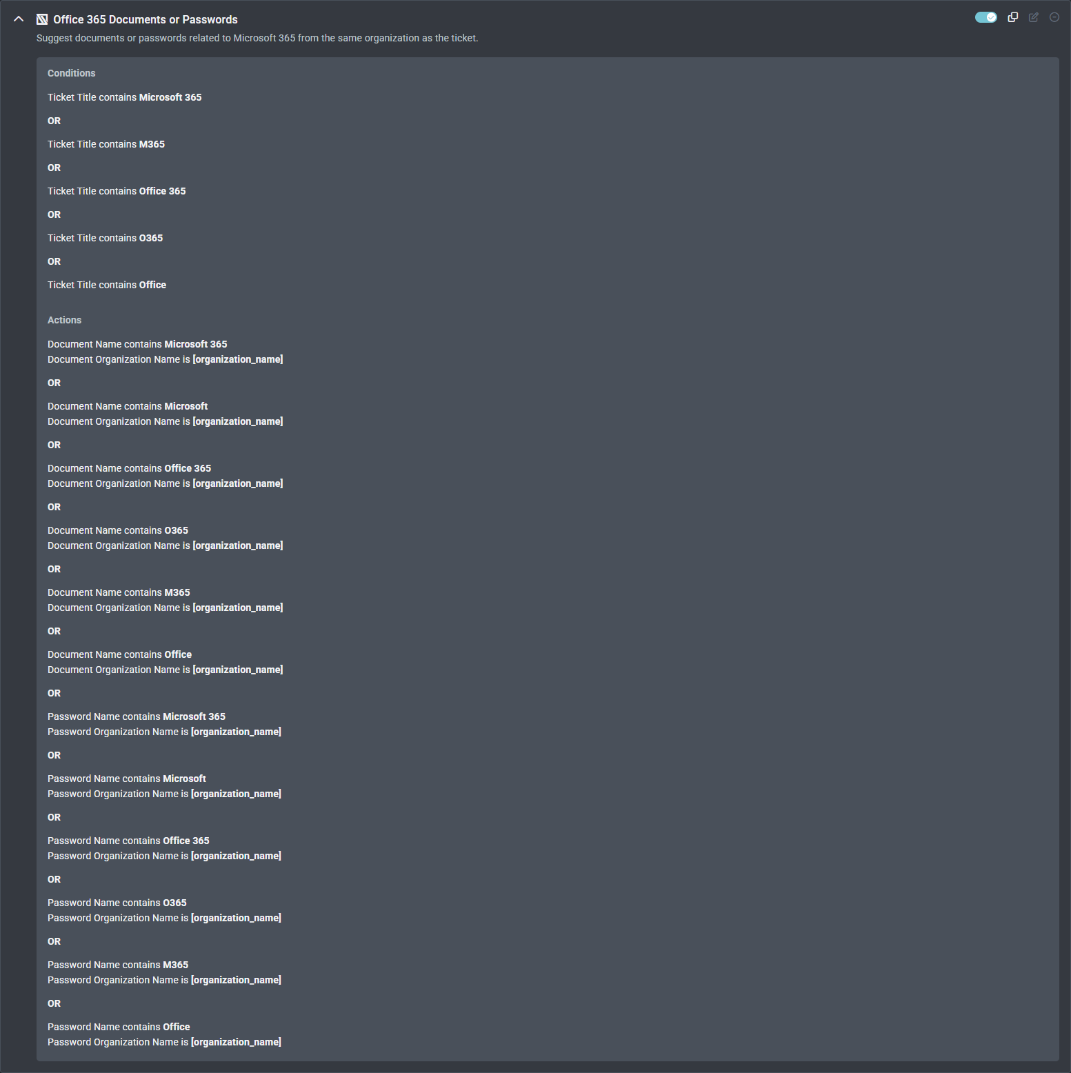Click the Ticket Title contains Microsoft 365 condition
This screenshot has height=1073, width=1071.
click(x=124, y=97)
